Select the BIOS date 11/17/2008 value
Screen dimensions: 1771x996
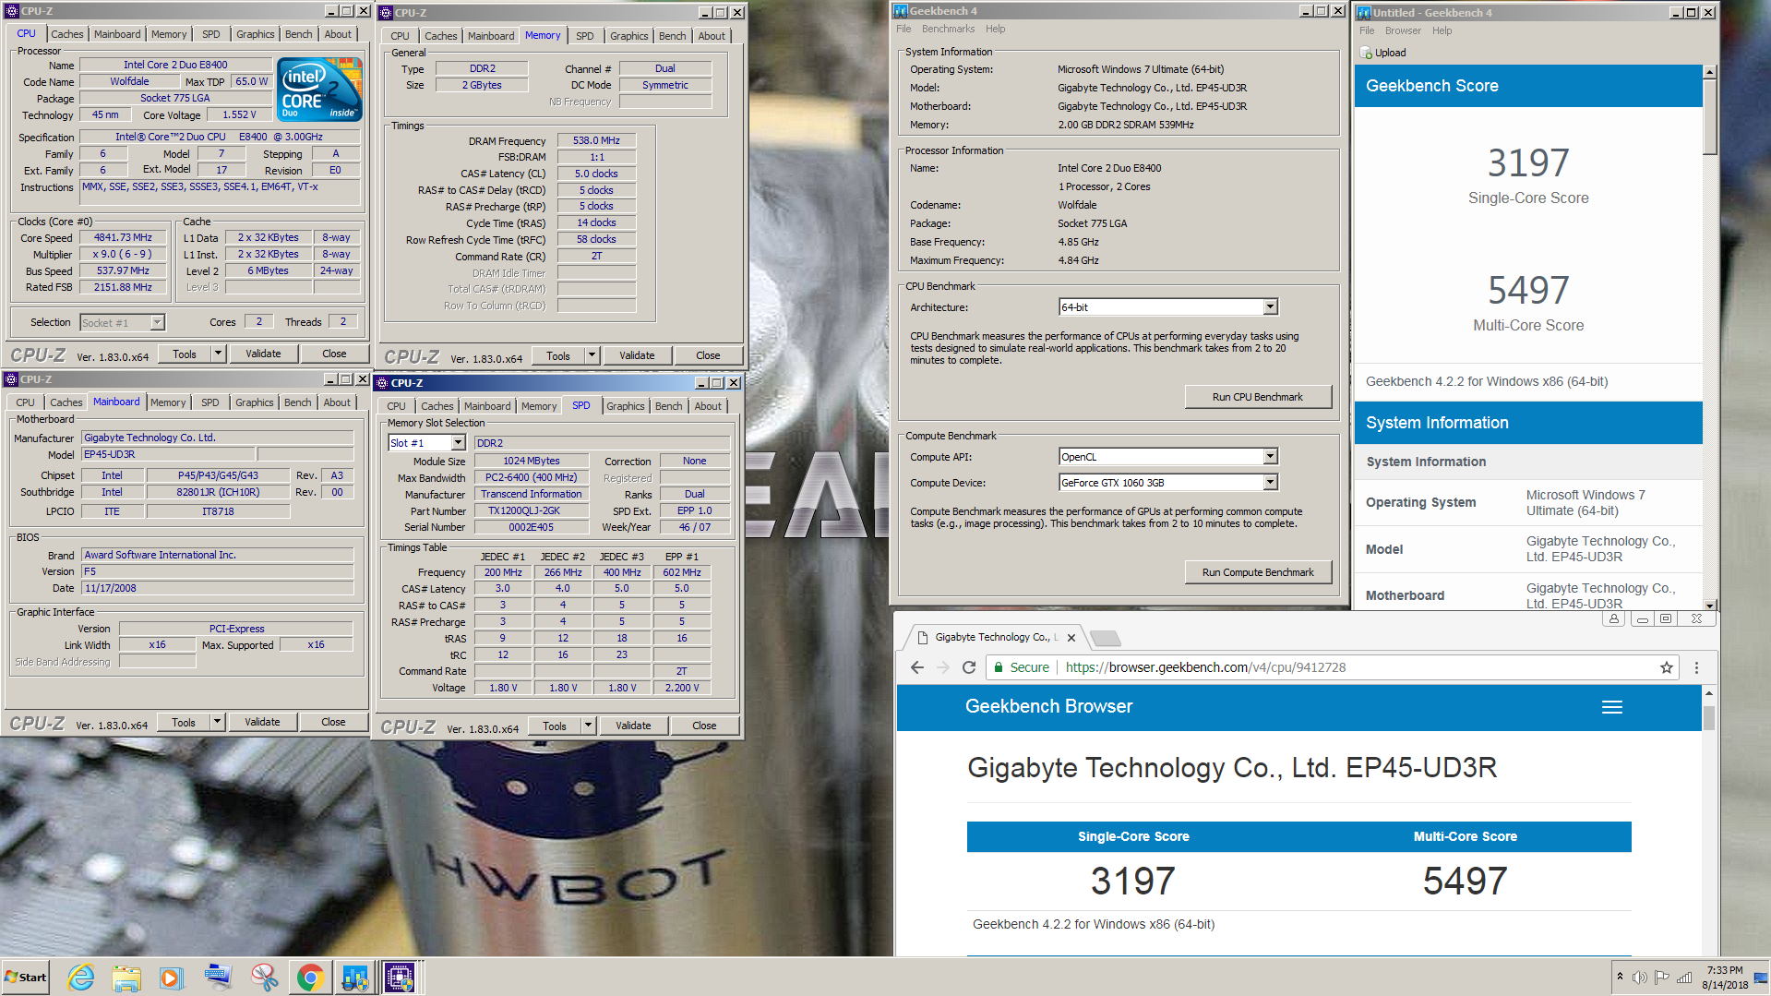pos(217,588)
